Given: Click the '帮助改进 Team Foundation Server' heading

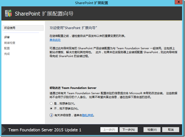Looking at the screenshot, I should 73,88.
